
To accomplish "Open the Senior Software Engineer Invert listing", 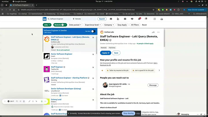I will click(62, 54).
